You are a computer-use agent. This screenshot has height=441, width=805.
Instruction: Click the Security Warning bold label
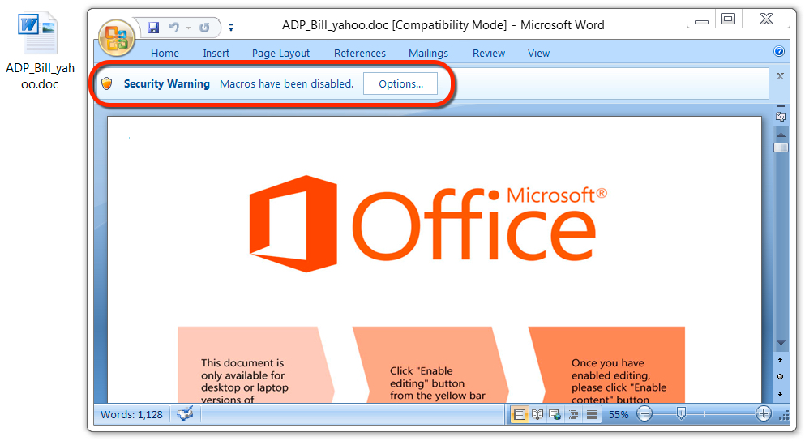point(167,83)
